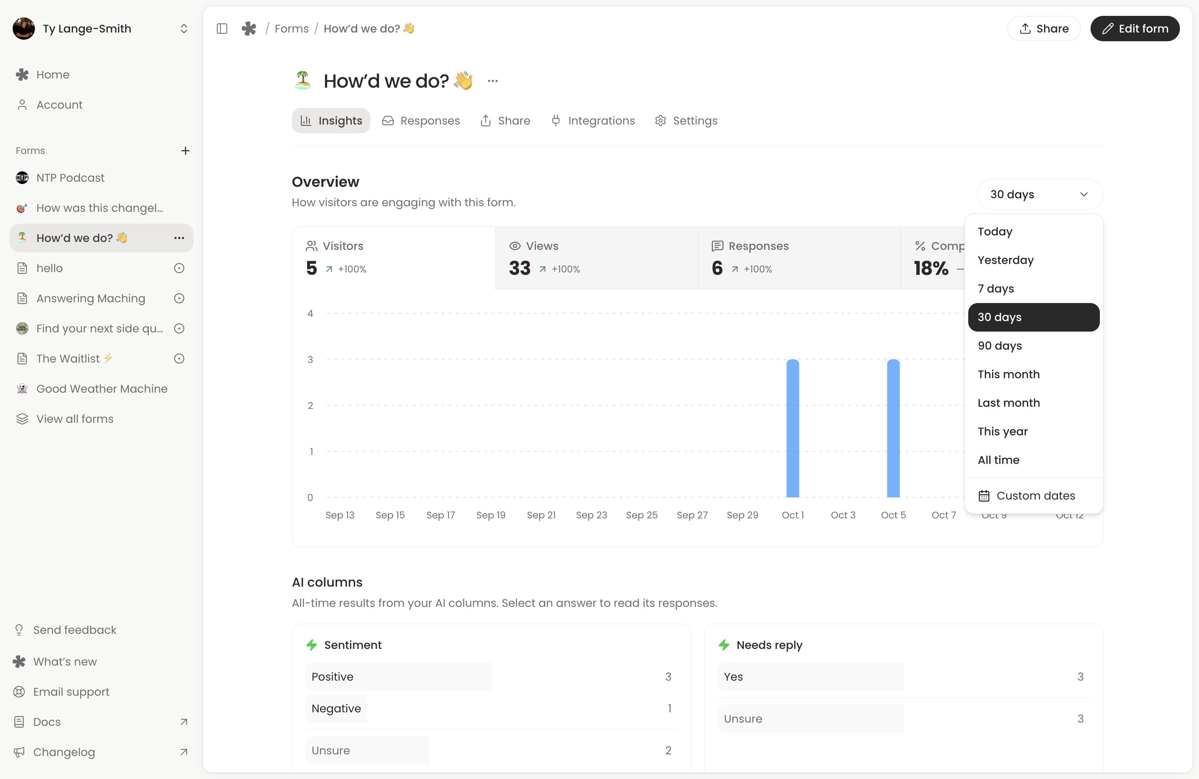Select the Views metric card
The image size is (1199, 779).
point(597,258)
